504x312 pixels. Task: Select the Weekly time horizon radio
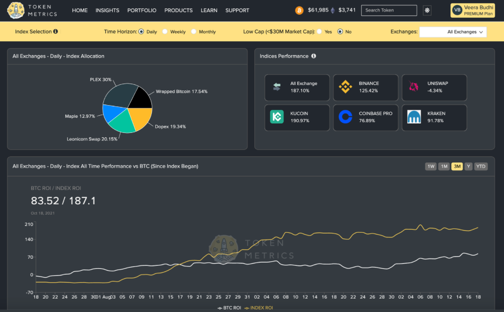[x=165, y=32]
